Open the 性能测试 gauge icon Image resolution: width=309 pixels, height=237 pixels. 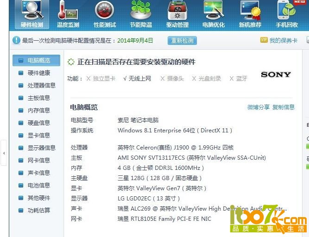105,14
